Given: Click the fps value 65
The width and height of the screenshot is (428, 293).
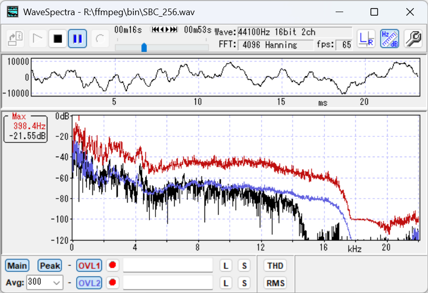Looking at the screenshot, I should pos(344,45).
